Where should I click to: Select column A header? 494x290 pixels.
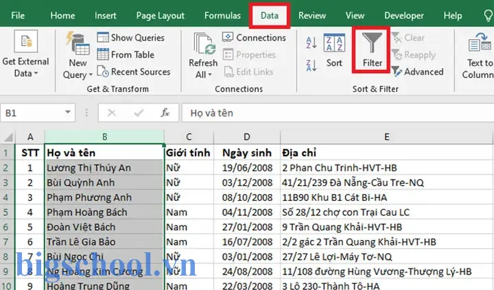[30, 136]
